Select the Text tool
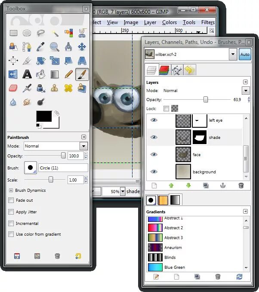 coord(27,74)
